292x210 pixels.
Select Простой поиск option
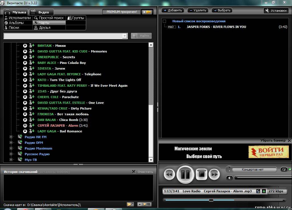tap(49, 18)
